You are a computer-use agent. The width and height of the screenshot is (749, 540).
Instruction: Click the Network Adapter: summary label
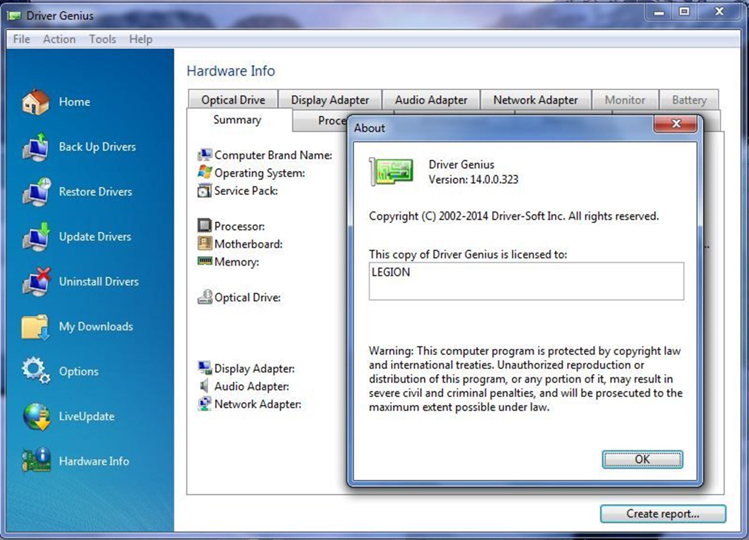(258, 404)
